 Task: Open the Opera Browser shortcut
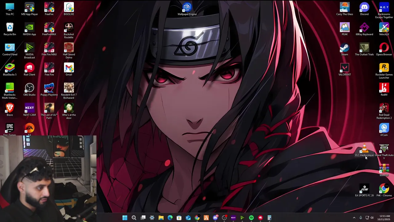click(384, 49)
